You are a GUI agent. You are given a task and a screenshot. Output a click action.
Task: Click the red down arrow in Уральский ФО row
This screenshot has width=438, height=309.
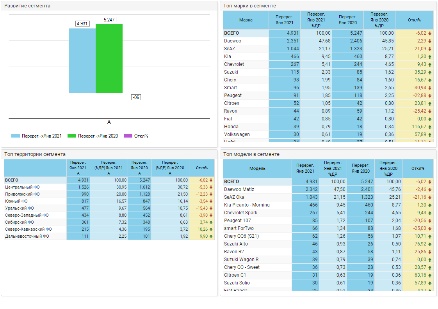(x=211, y=208)
